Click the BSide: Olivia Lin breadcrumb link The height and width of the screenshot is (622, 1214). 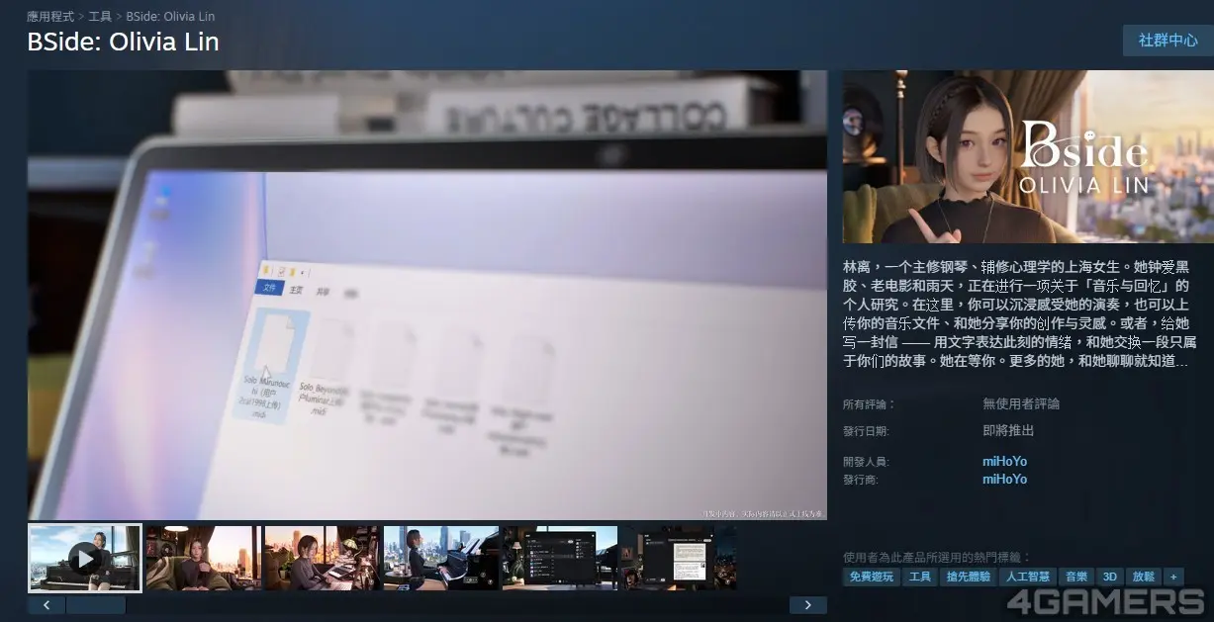click(x=170, y=17)
